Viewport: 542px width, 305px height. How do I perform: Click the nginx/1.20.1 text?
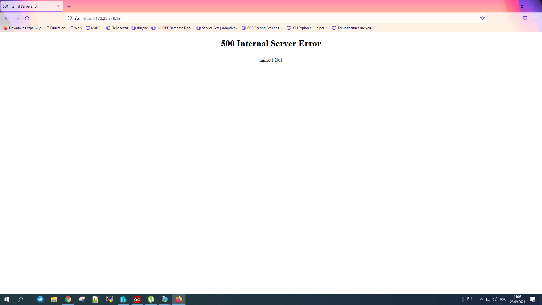click(x=271, y=60)
